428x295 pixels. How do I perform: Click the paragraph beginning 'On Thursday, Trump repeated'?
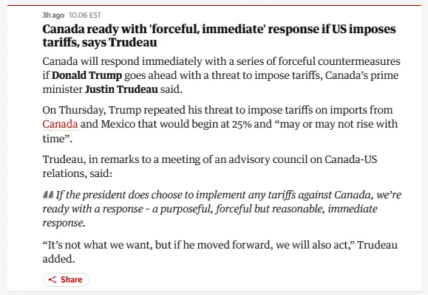(x=220, y=124)
